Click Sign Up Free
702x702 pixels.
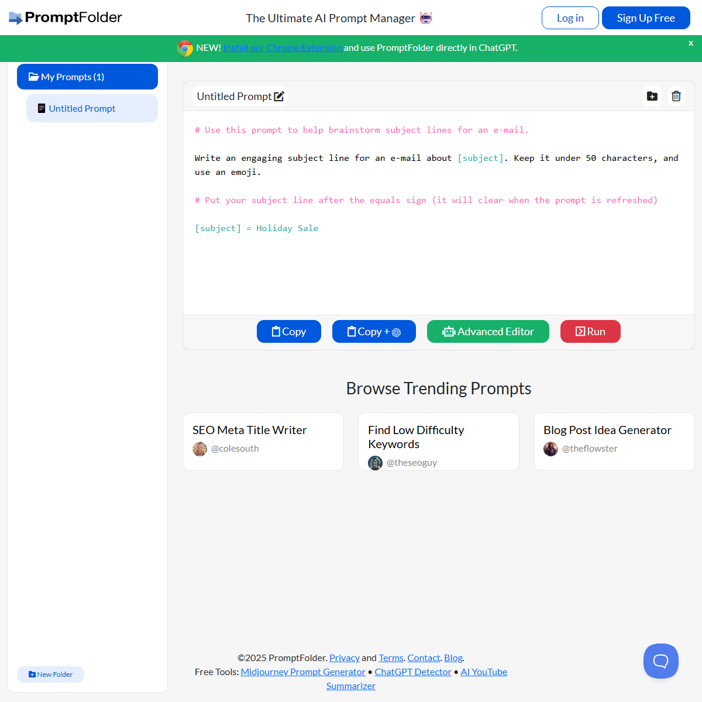coord(646,18)
